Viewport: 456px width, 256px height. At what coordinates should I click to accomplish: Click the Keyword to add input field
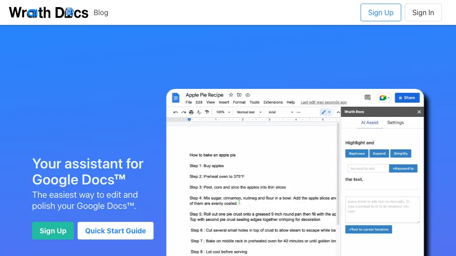click(368, 168)
